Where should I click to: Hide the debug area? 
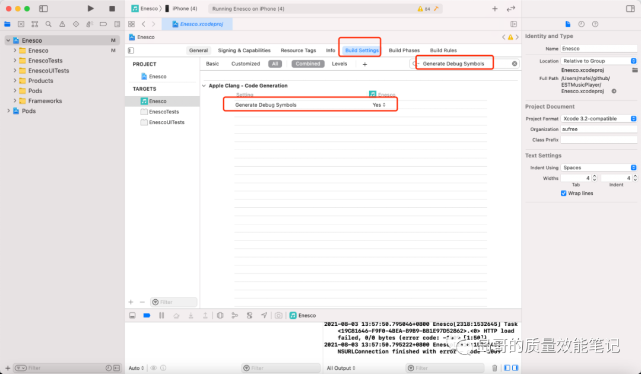(132, 316)
